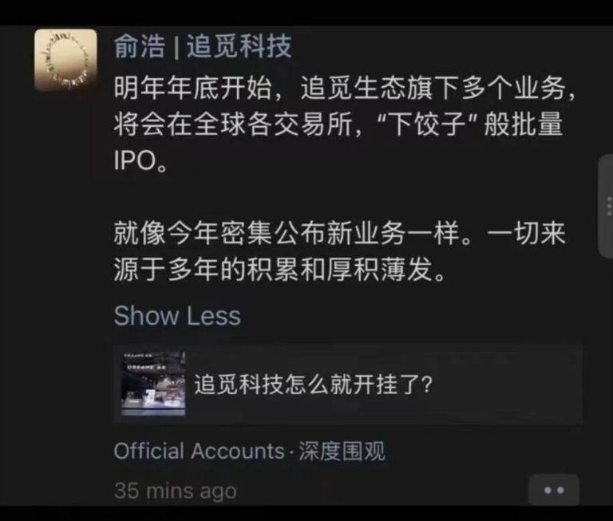Collapse the post with Show Less
The width and height of the screenshot is (613, 521).
177,315
